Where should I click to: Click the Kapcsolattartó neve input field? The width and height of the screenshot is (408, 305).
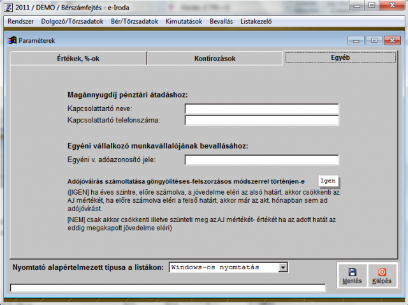tap(261, 108)
